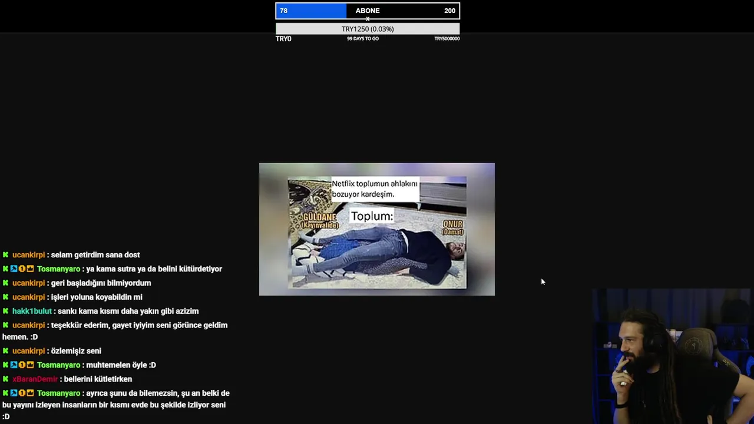Screen dimensions: 754x424
Task: Click the '99 DAYS TO GO' label
Action: click(363, 39)
